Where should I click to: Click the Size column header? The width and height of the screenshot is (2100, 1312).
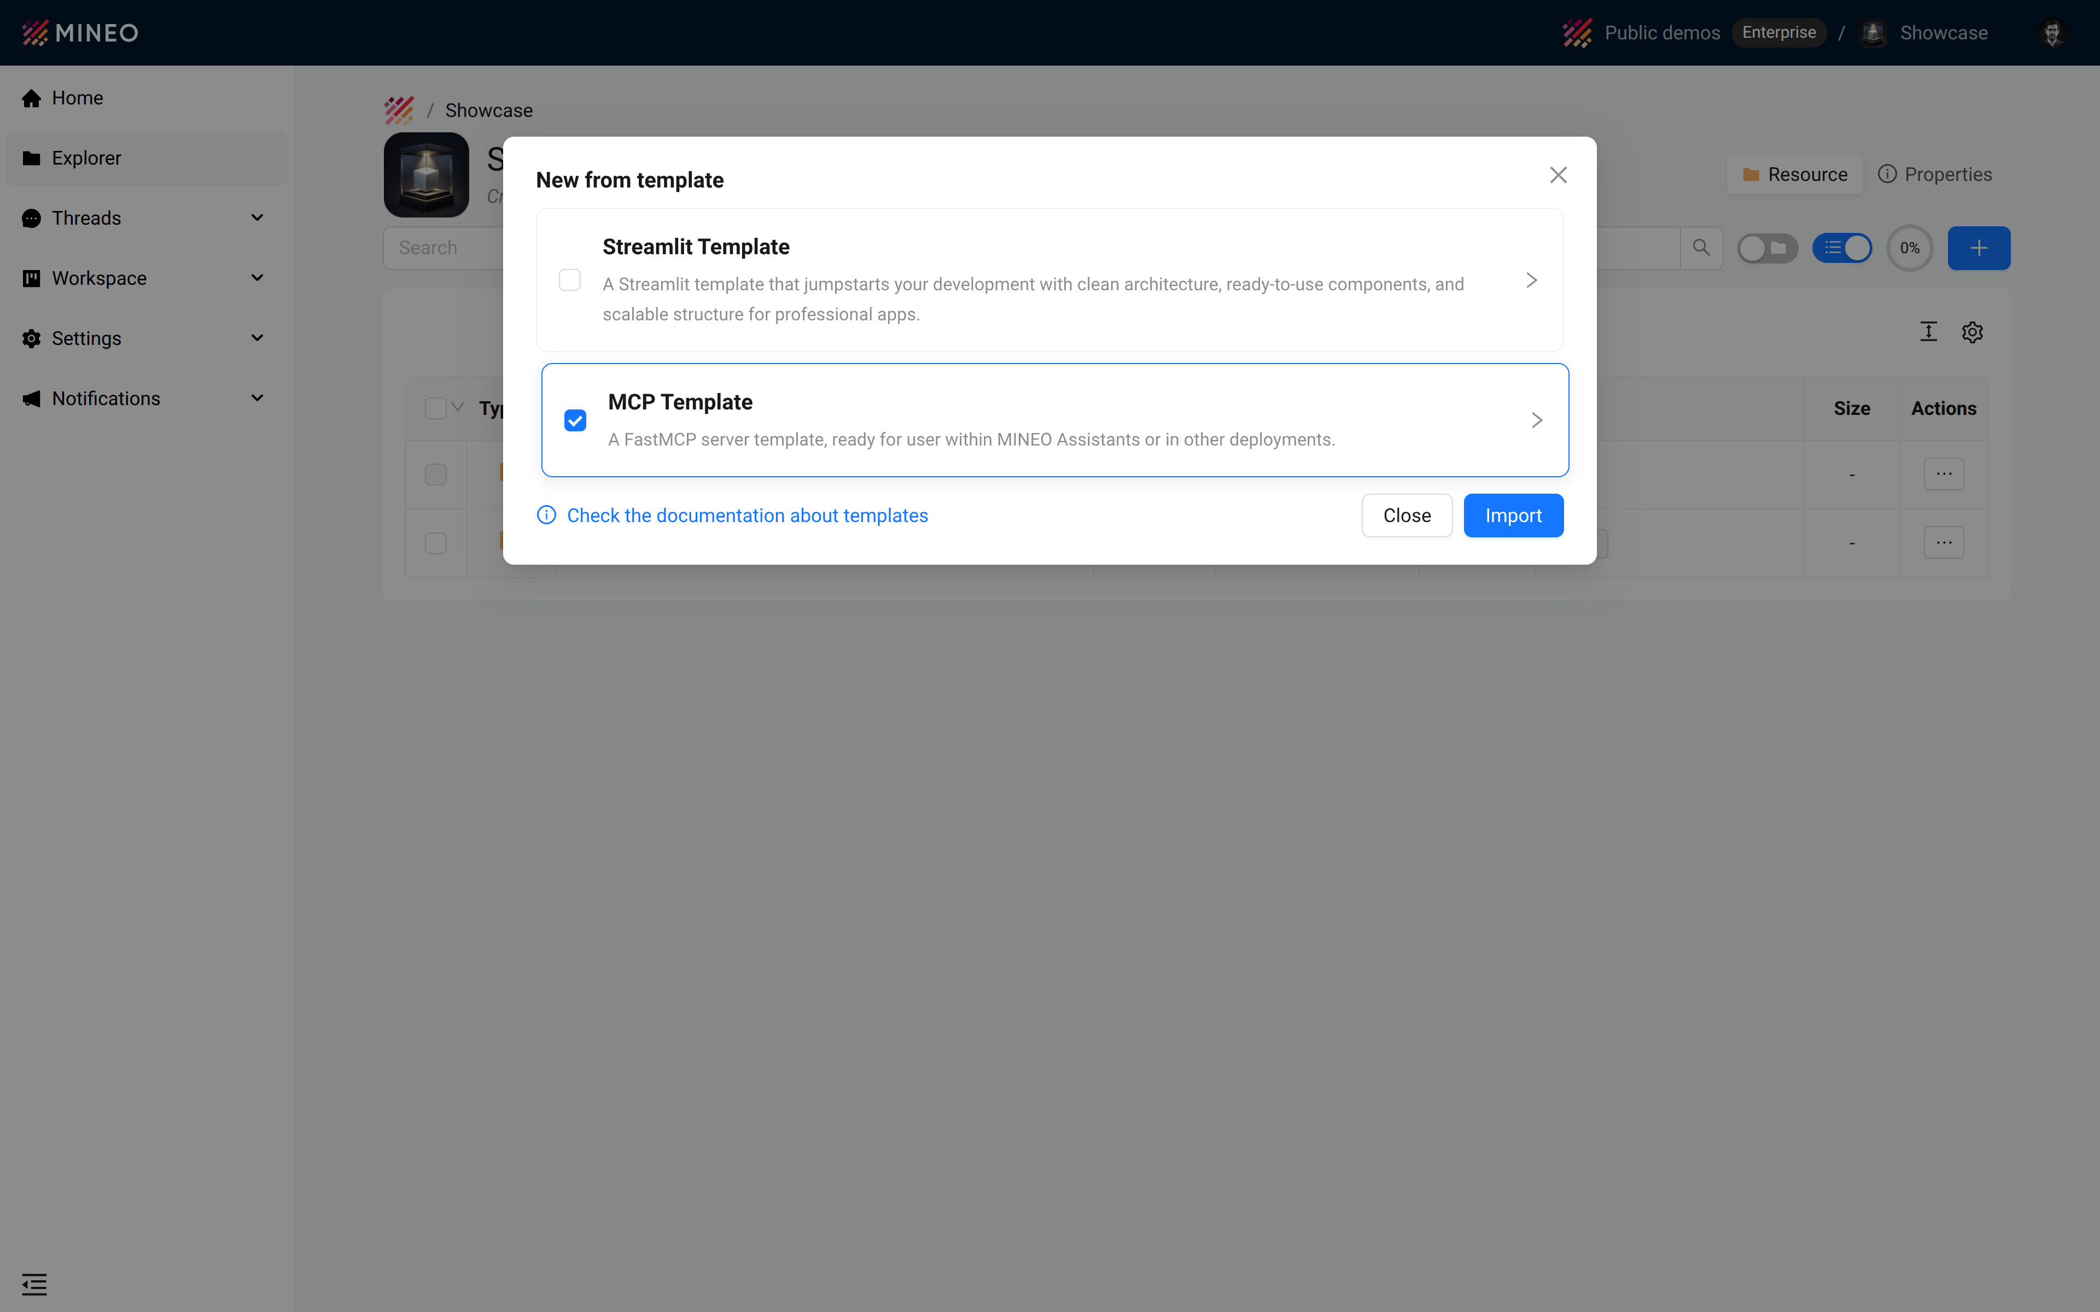click(x=1852, y=409)
